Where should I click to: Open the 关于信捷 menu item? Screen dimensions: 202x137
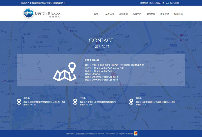[110, 14]
